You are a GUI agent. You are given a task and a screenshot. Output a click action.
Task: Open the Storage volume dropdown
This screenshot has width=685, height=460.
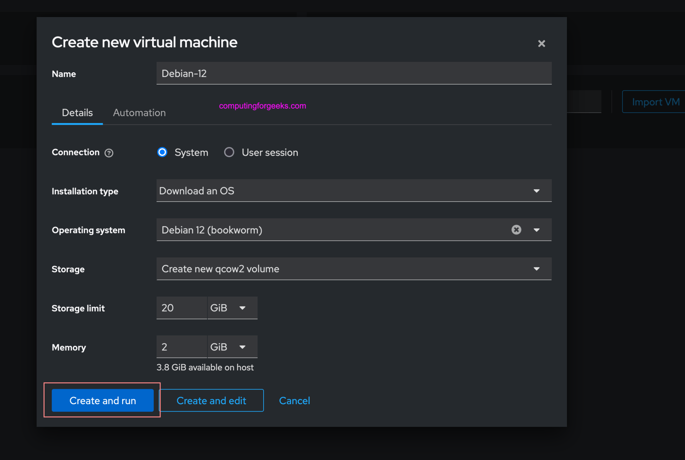[x=536, y=269]
